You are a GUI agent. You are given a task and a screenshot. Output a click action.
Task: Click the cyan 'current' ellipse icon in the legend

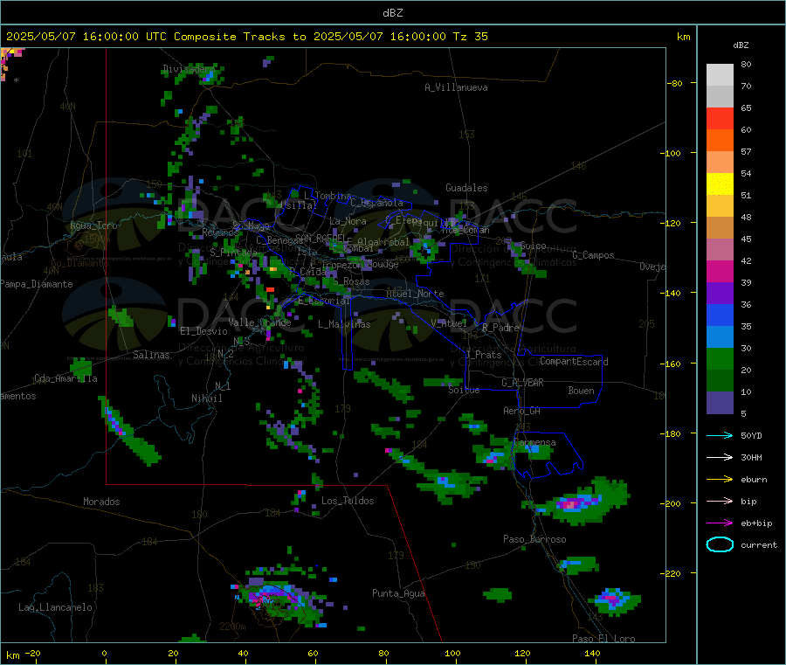pos(720,544)
